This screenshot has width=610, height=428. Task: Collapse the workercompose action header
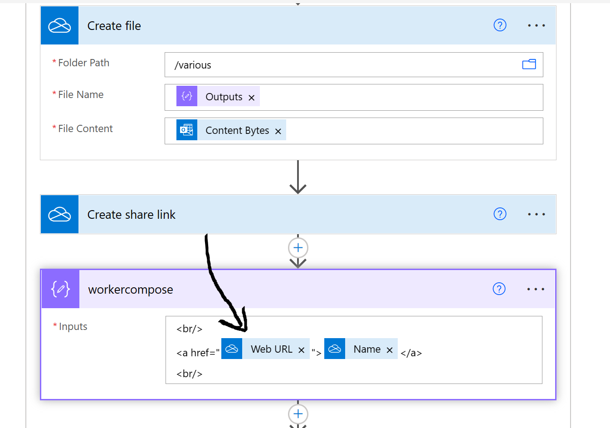[298, 289]
